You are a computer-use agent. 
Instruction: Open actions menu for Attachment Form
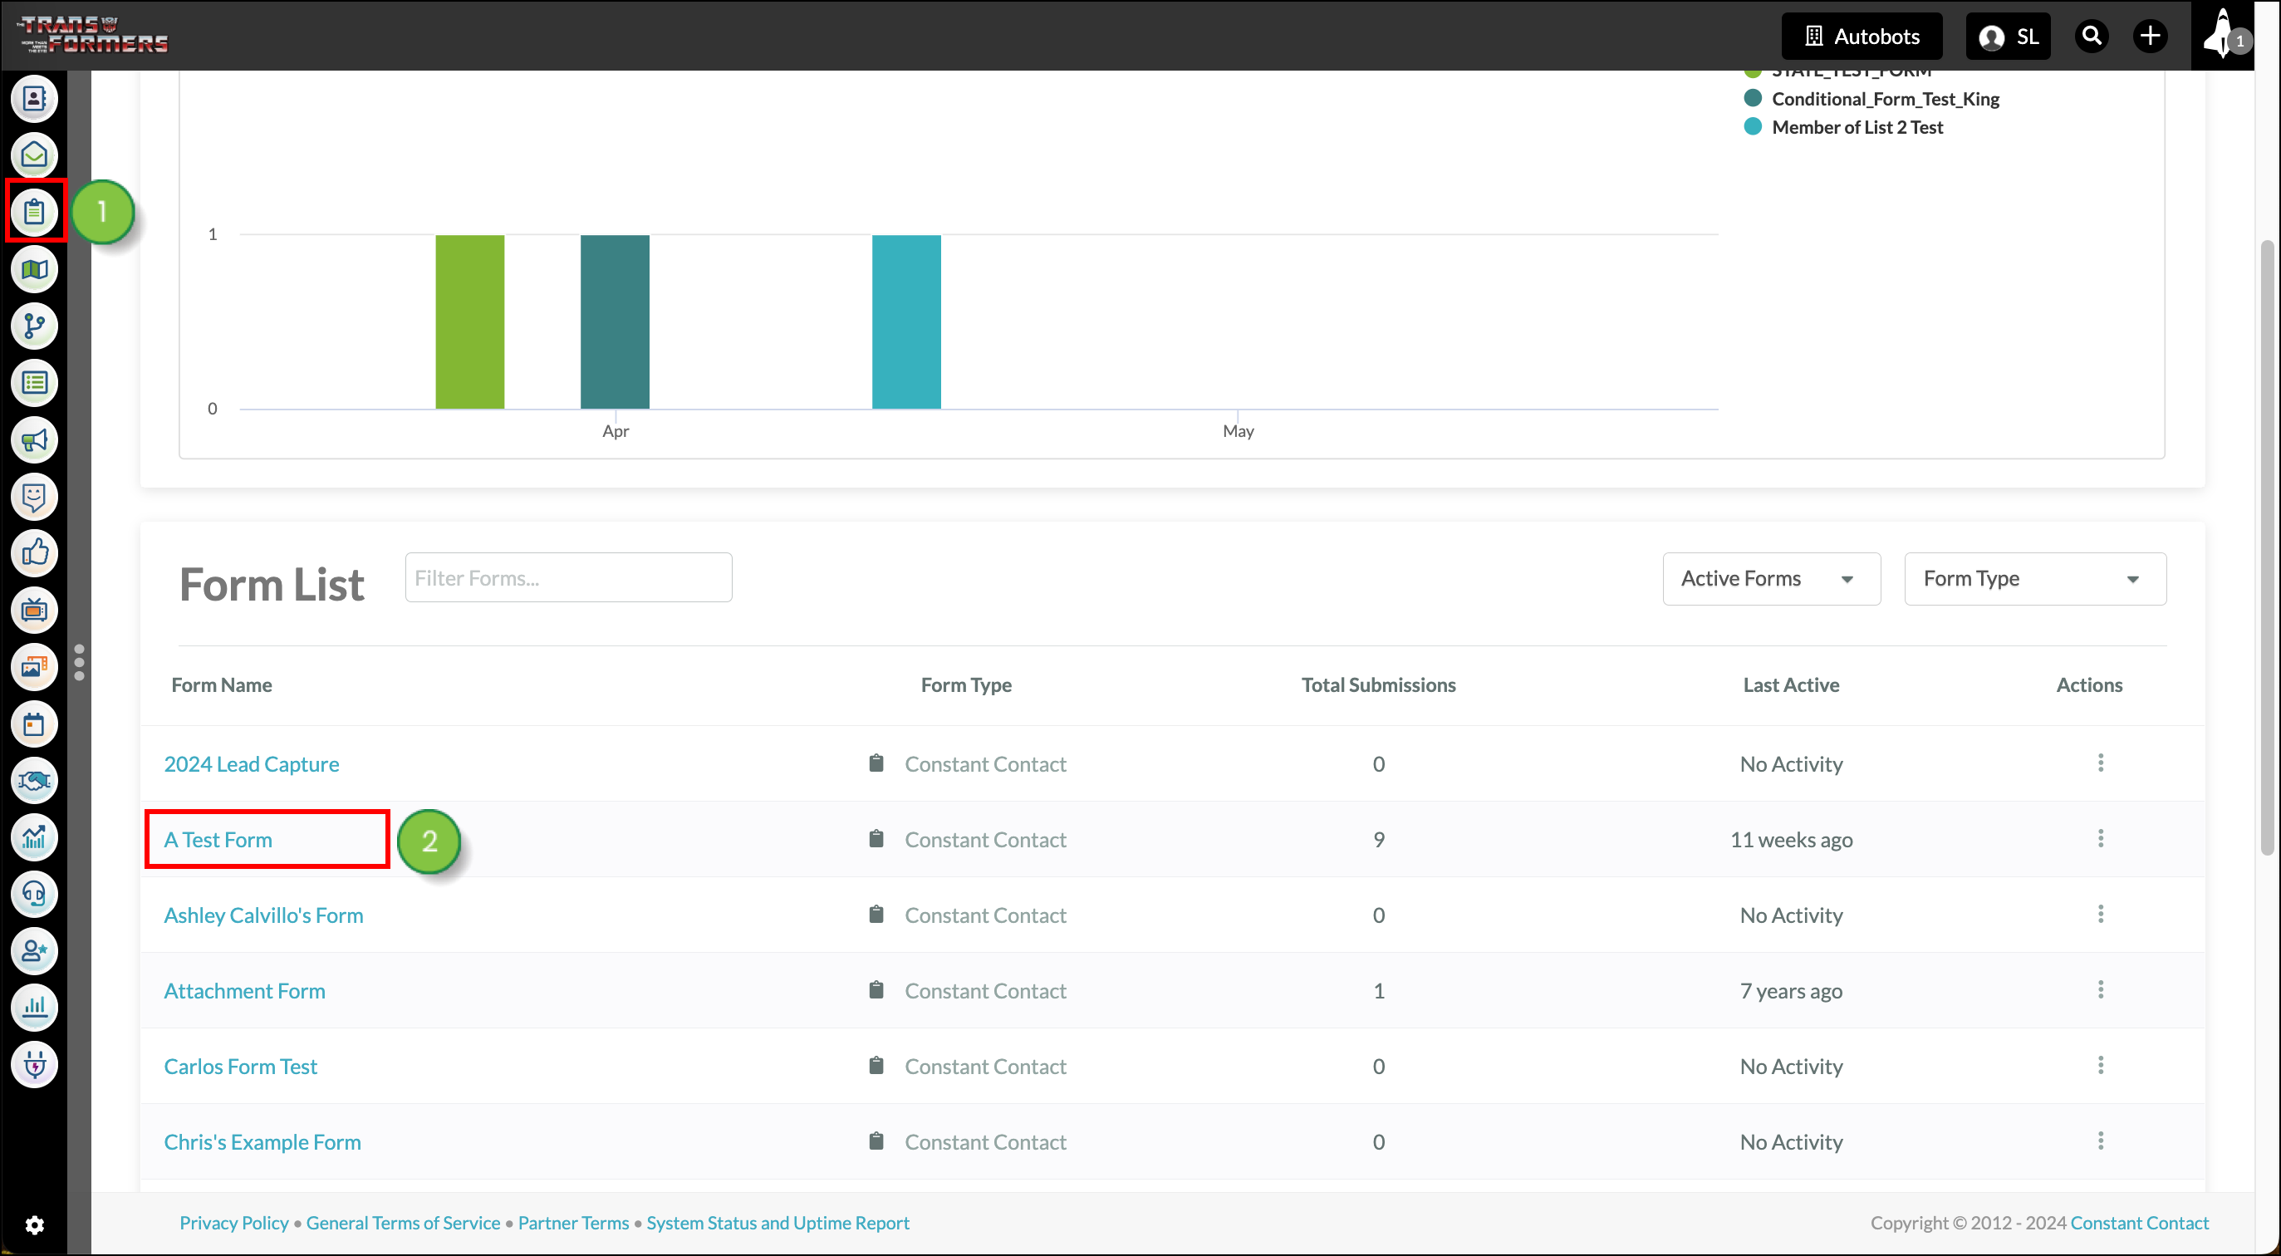point(2101,989)
